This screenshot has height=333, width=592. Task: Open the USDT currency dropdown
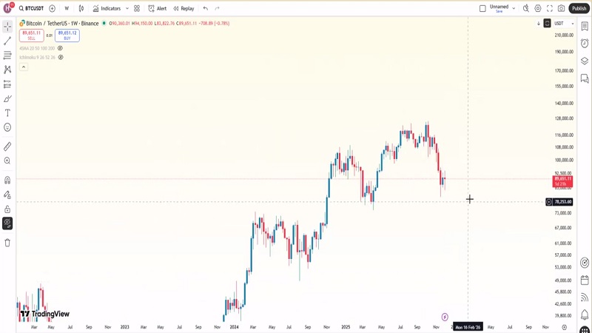click(x=564, y=24)
